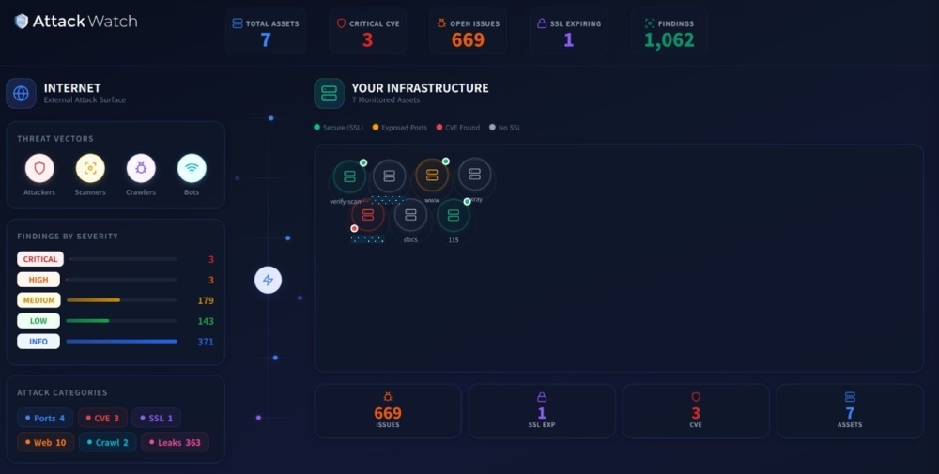Click the green 115 server asset
This screenshot has width=939, height=474.
[453, 215]
